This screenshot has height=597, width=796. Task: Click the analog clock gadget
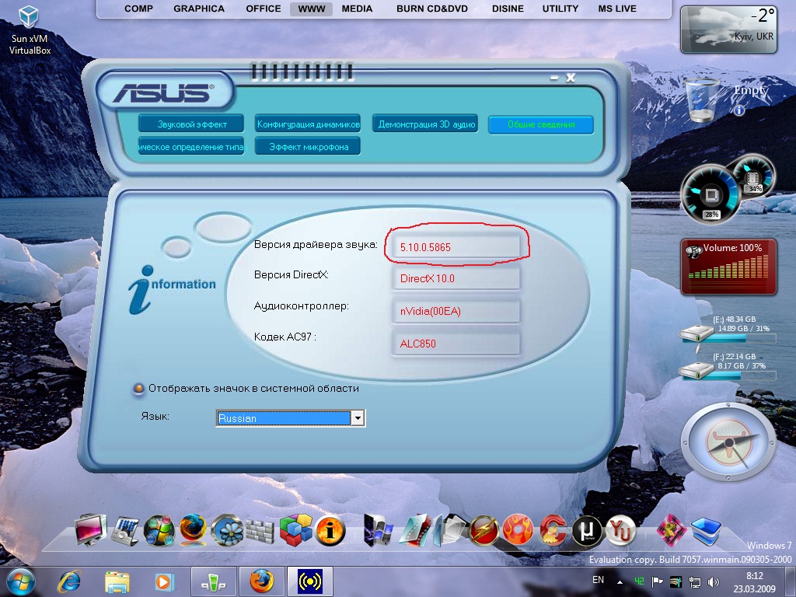pyautogui.click(x=729, y=442)
